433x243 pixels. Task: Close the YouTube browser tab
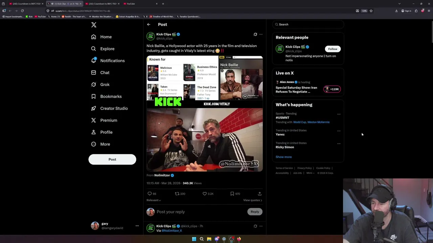click(x=157, y=4)
